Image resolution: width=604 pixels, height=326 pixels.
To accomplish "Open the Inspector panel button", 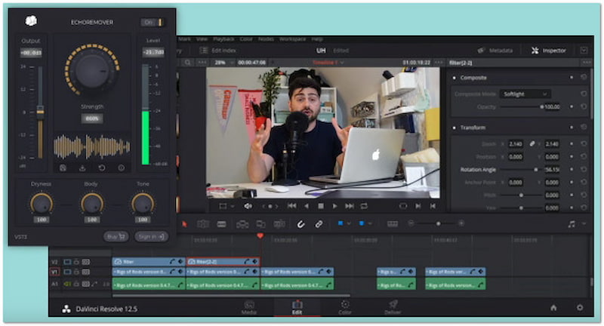I will click(x=549, y=51).
